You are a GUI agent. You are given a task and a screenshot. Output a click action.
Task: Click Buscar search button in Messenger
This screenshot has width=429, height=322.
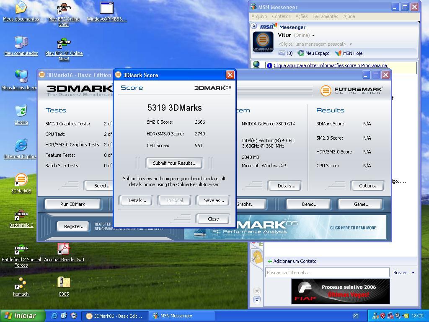coord(400,273)
